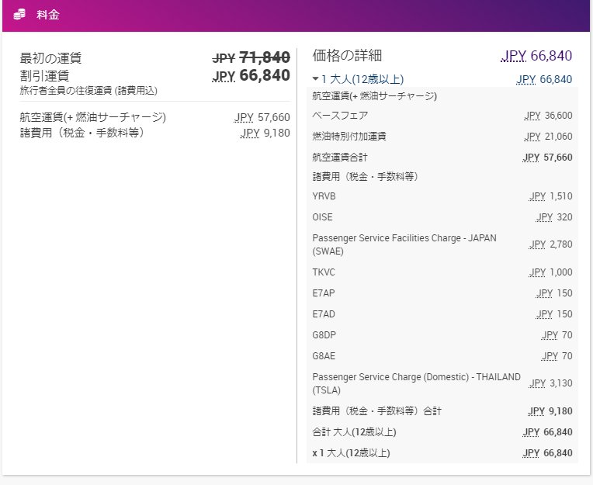Click JPY 70 on the G8AE row
593x485 pixels.
pos(557,356)
